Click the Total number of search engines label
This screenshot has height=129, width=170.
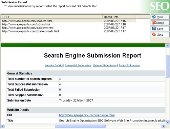click(x=30, y=79)
